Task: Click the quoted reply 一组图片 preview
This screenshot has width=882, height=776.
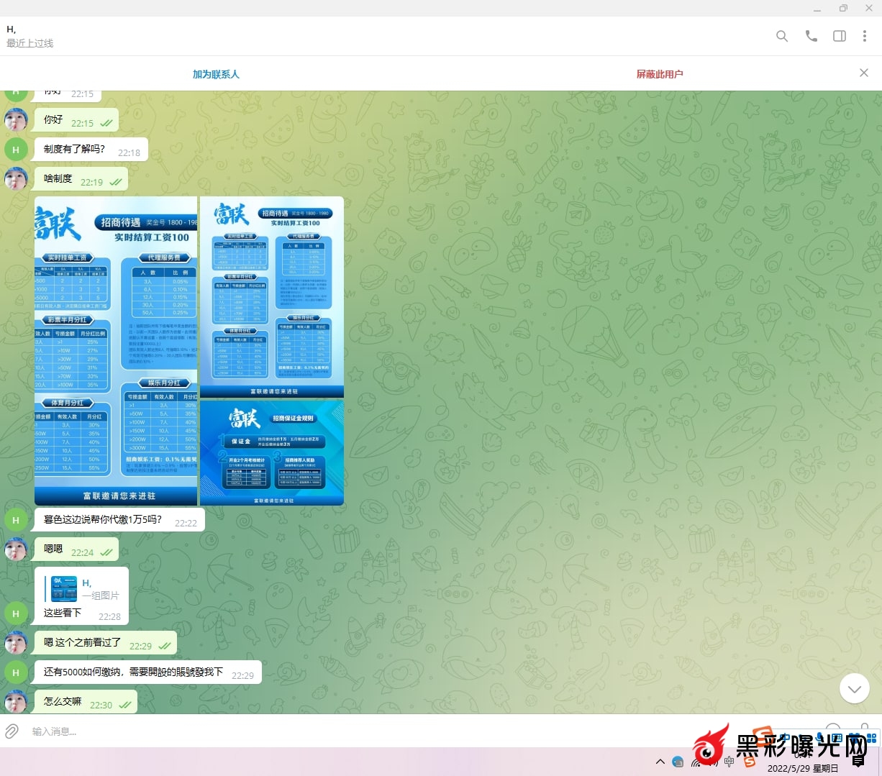Action: coord(83,589)
